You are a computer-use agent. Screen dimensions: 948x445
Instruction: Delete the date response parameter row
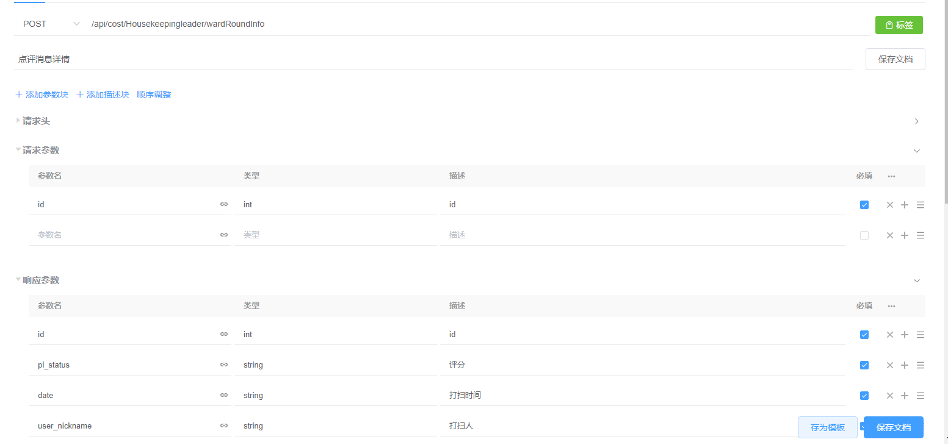tap(889, 396)
